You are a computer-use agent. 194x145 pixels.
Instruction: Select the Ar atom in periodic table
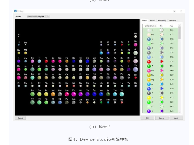point(136,53)
